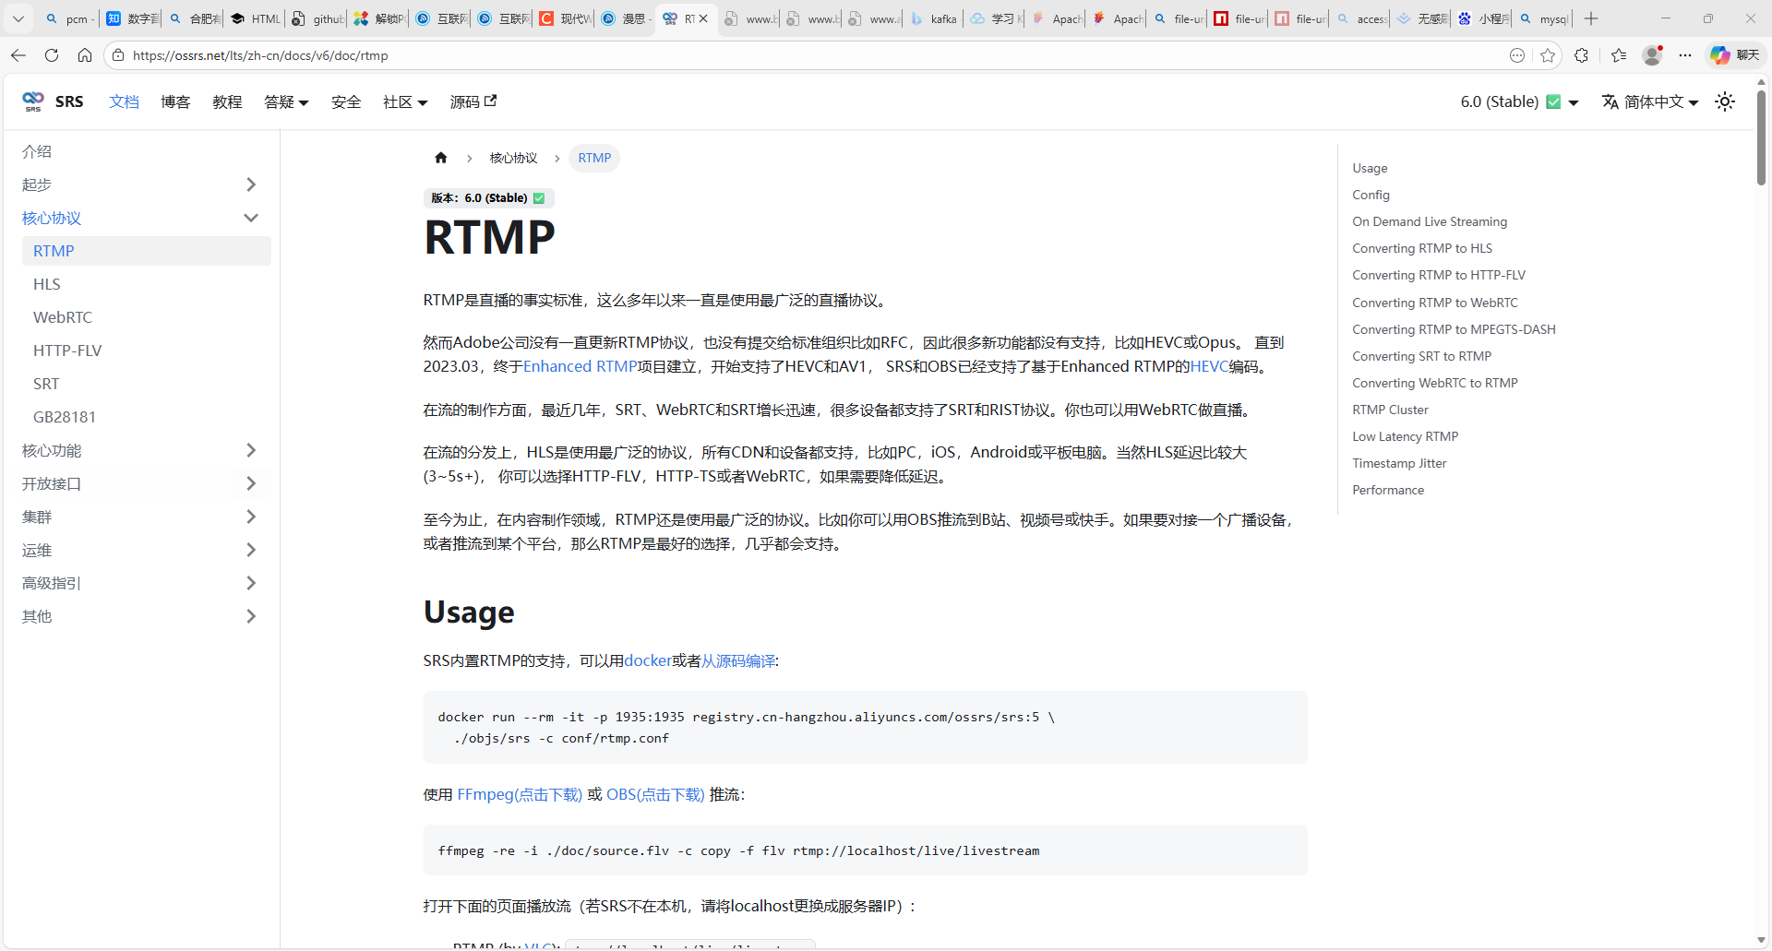Follow the HEVC link
The image size is (1772, 951).
(x=1209, y=366)
